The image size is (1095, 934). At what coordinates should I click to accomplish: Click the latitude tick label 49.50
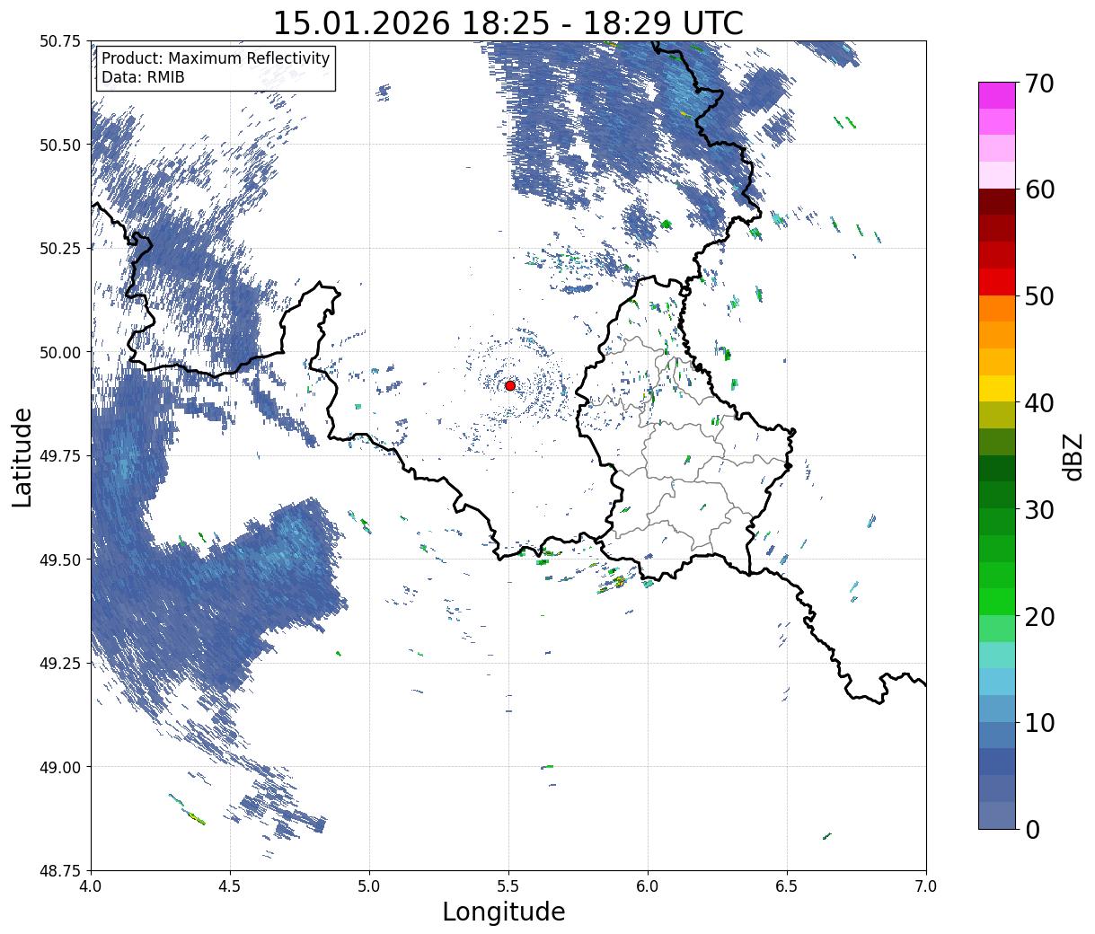pyautogui.click(x=60, y=560)
